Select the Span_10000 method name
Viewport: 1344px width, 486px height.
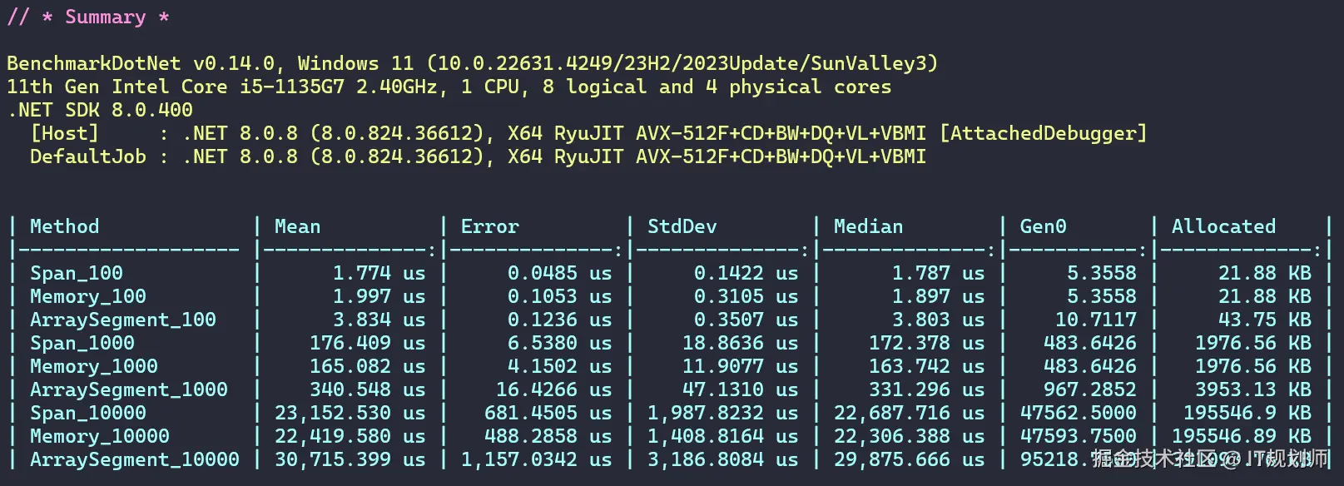[x=88, y=413]
